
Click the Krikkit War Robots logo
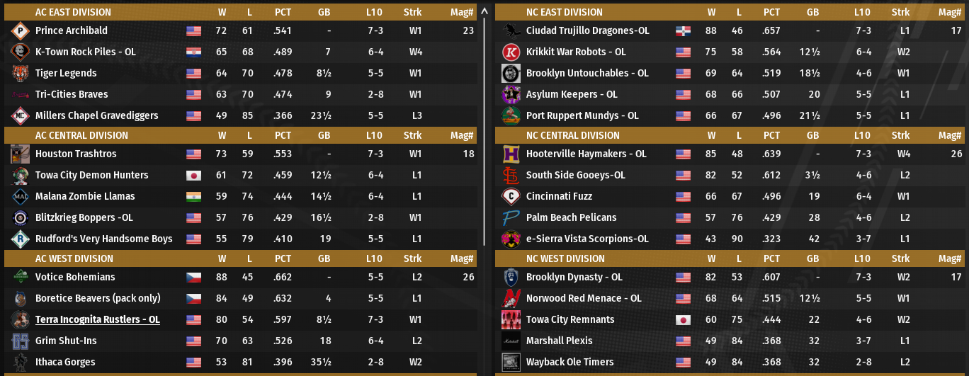pos(511,52)
